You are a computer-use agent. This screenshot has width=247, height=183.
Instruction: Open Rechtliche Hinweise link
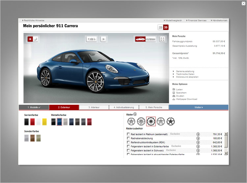[x=33, y=20]
